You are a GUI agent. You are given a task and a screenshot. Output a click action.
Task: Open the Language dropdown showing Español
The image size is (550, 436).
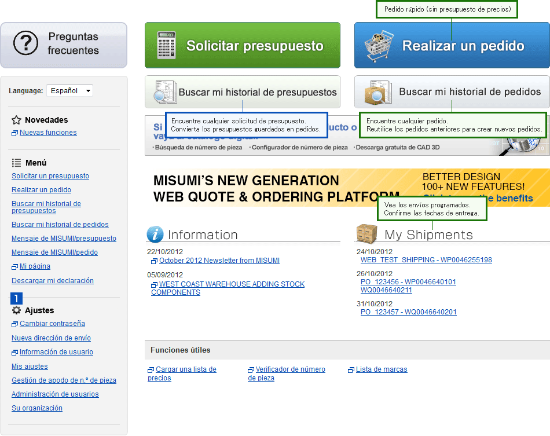point(70,90)
